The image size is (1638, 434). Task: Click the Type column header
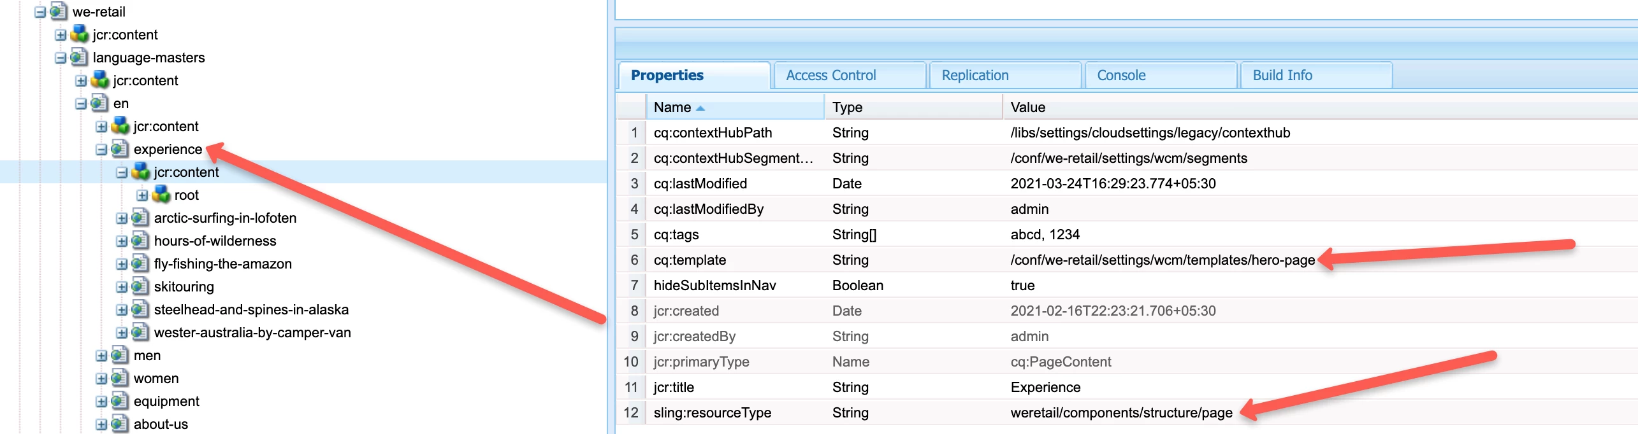pyautogui.click(x=913, y=107)
